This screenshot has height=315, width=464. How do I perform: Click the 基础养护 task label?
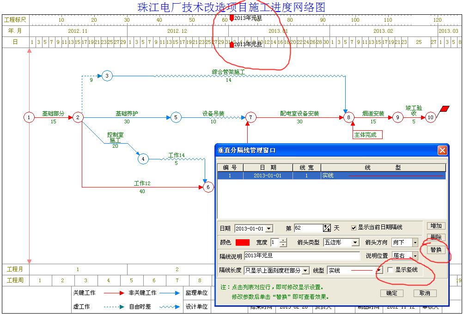pos(127,114)
